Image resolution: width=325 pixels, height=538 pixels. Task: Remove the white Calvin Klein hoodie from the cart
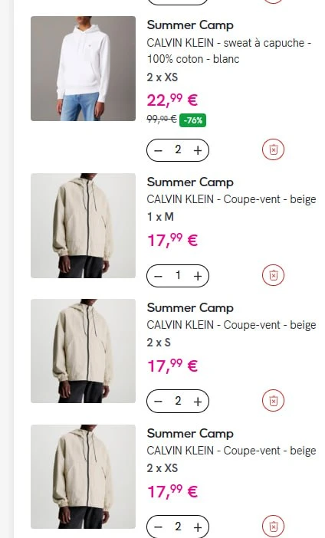click(273, 149)
